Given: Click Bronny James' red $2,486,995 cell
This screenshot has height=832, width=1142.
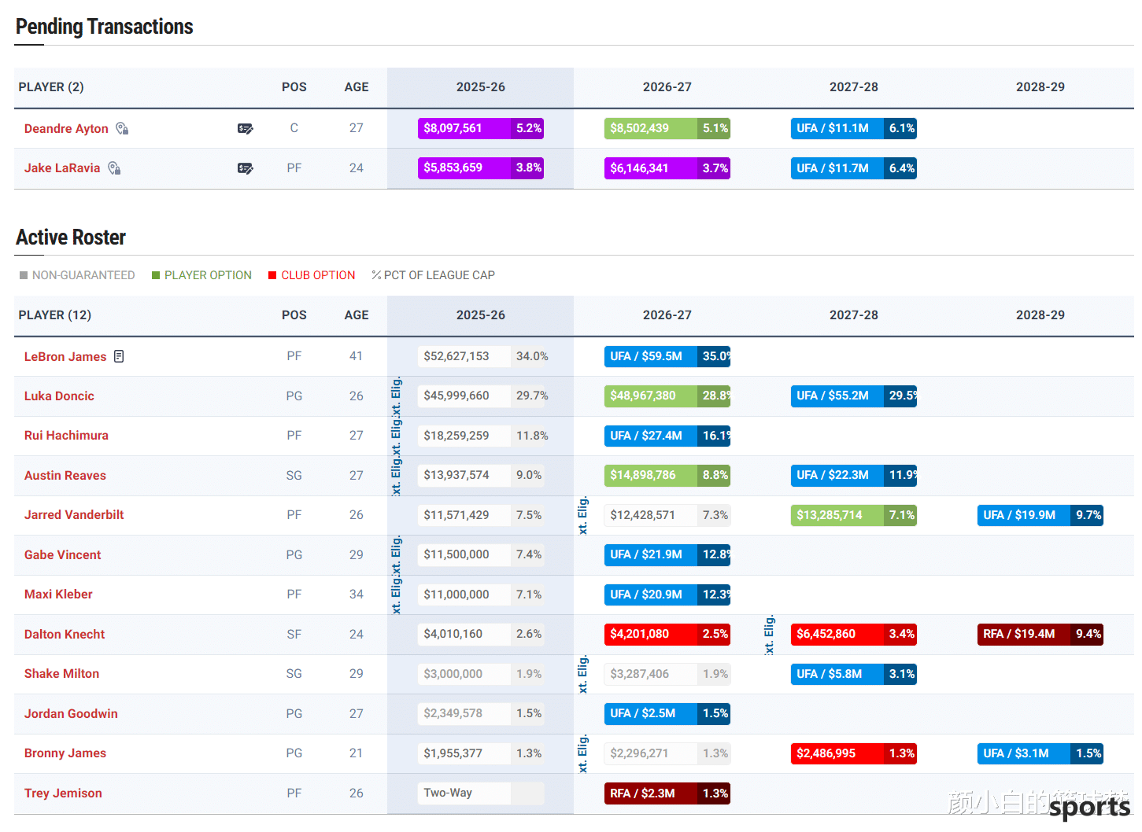Looking at the screenshot, I should 853,753.
